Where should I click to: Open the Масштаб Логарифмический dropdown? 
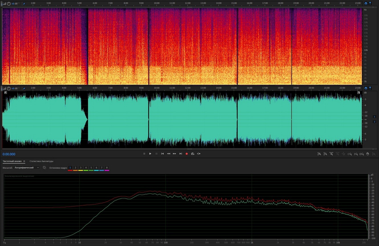coord(27,168)
